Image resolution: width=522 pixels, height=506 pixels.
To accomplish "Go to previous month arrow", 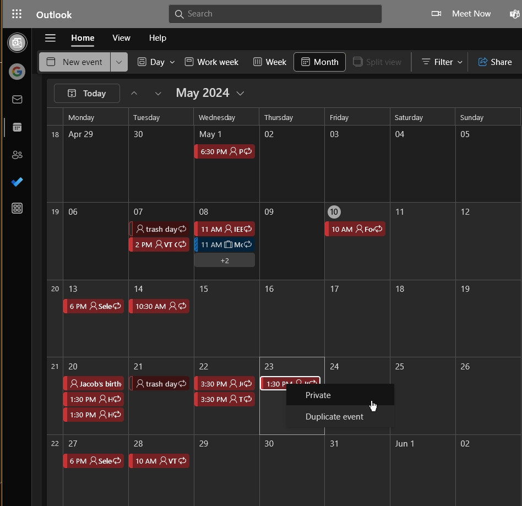I will coord(134,93).
